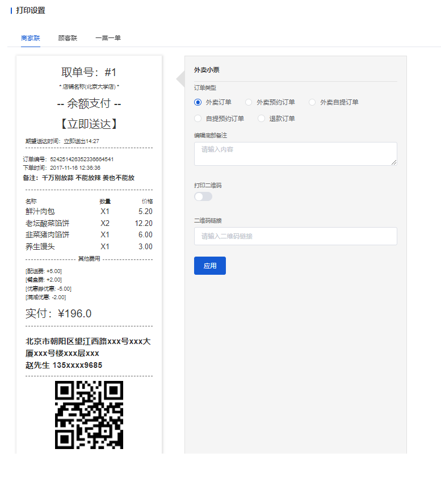Click the 店铺名称(北京大学店) line
The height and width of the screenshot is (478, 441).
click(89, 87)
